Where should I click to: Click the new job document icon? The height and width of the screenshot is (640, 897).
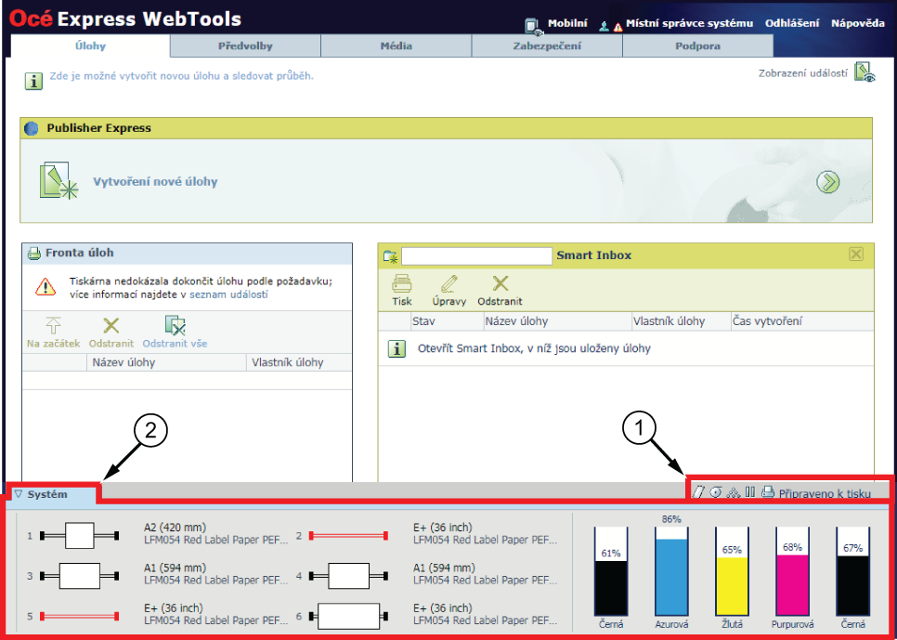[x=58, y=181]
